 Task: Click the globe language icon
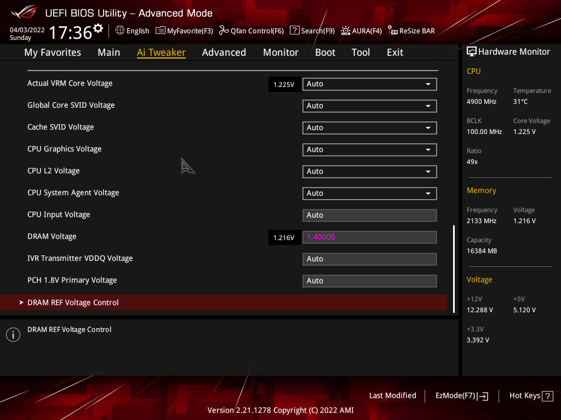120,31
